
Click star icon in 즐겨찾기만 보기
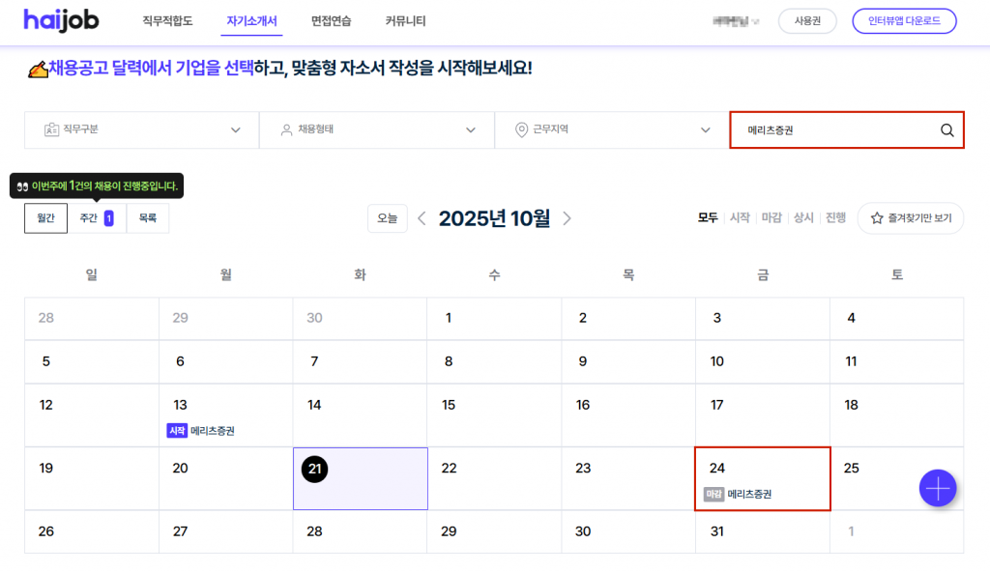pyautogui.click(x=878, y=218)
